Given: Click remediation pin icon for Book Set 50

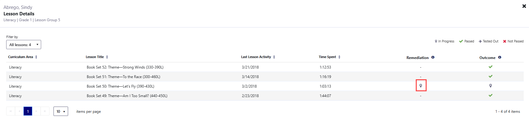Looking at the screenshot, I should (x=421, y=86).
